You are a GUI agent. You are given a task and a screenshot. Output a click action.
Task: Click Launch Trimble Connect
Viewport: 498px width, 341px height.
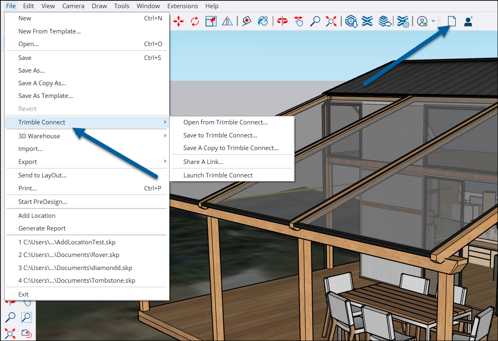click(x=218, y=175)
